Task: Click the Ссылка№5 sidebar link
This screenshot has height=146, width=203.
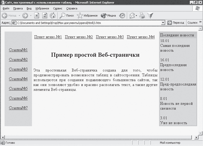Action: click(18, 89)
